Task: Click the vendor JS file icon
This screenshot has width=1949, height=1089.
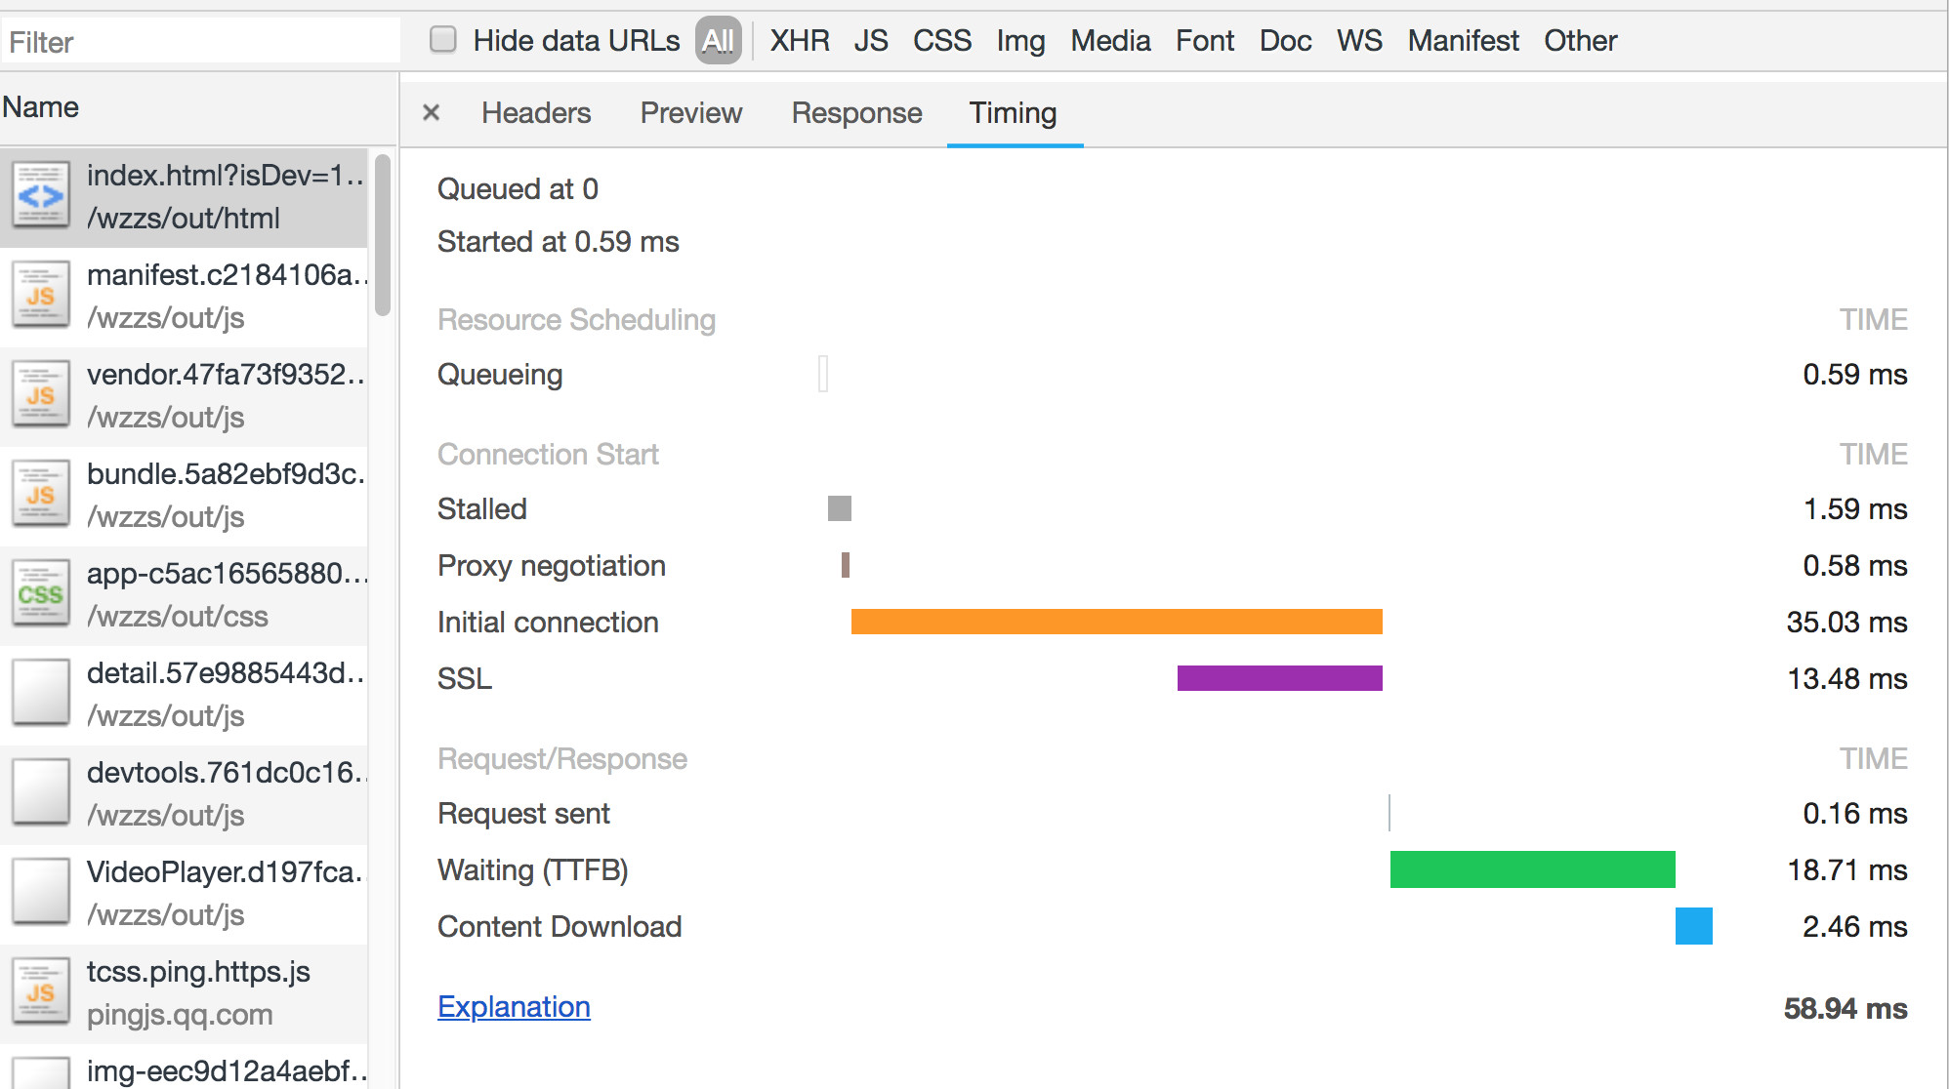Action: tap(40, 394)
